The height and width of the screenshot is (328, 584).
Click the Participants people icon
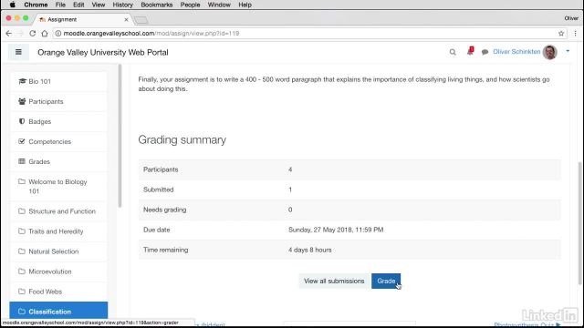coord(22,101)
